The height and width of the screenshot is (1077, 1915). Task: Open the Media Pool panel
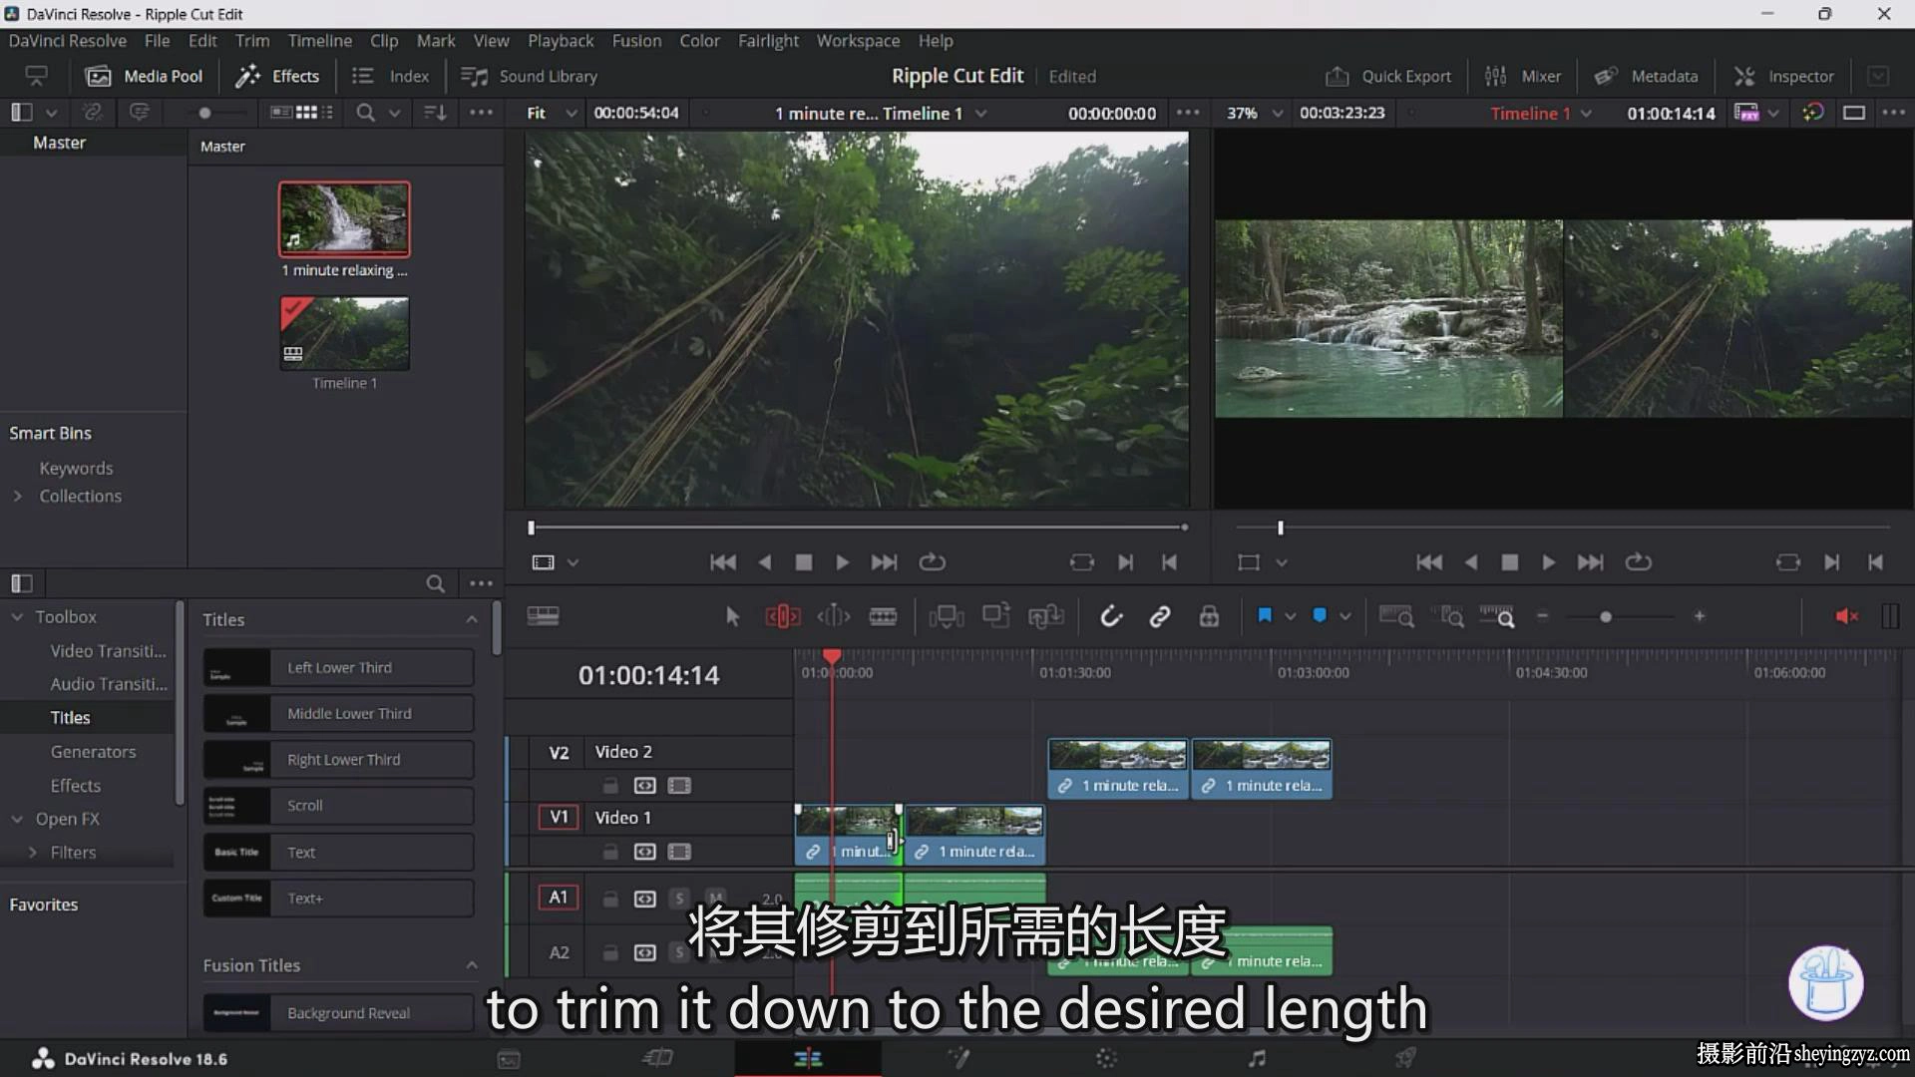pos(144,76)
